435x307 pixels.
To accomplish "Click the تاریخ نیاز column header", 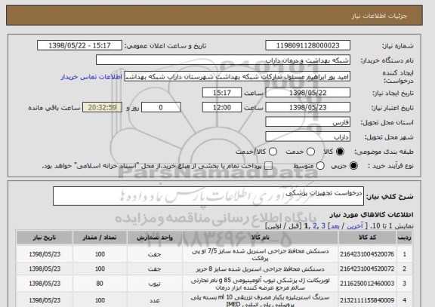I will click(x=45, y=238).
